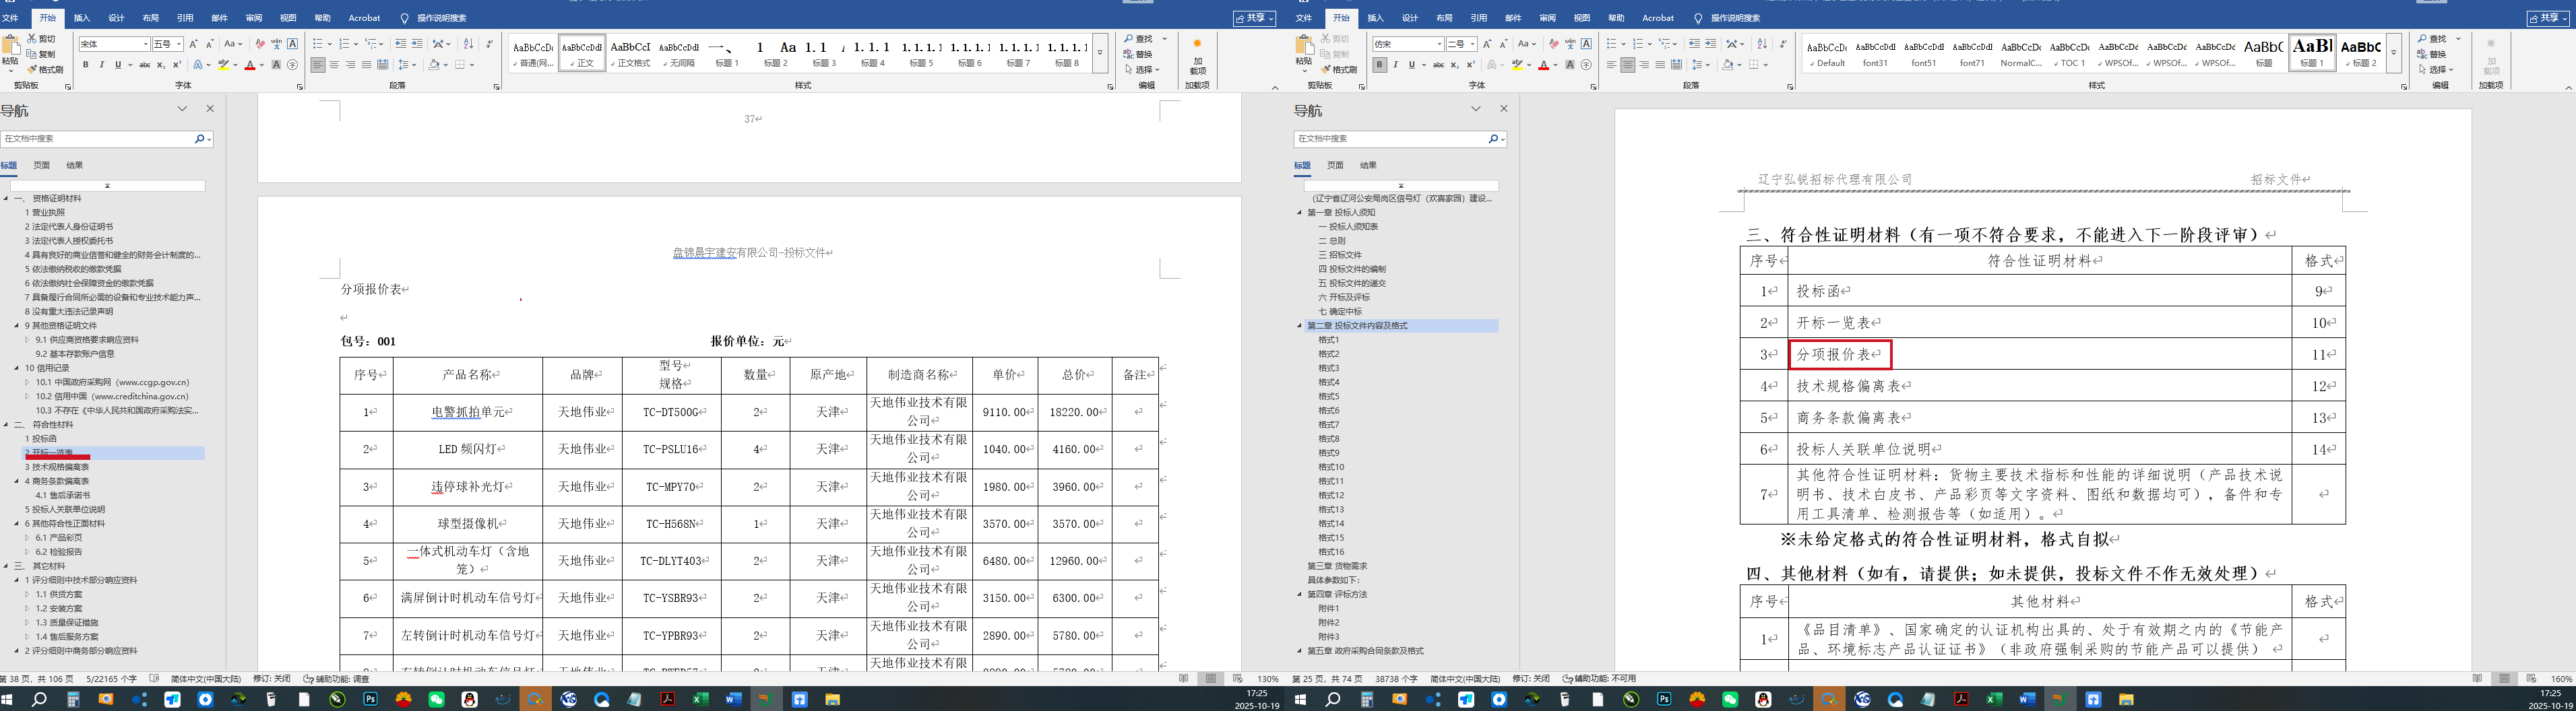
Task: Click the sort icon in the left window
Action: [468, 44]
